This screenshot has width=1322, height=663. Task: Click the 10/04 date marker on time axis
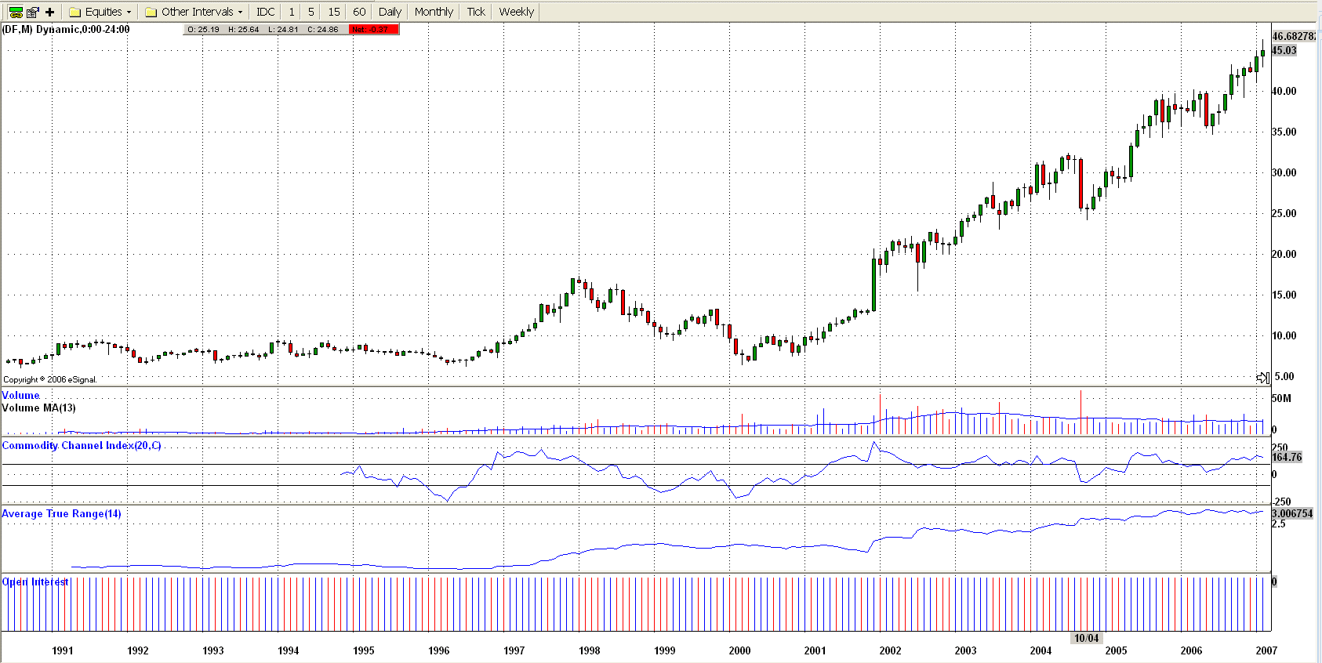click(x=1086, y=638)
